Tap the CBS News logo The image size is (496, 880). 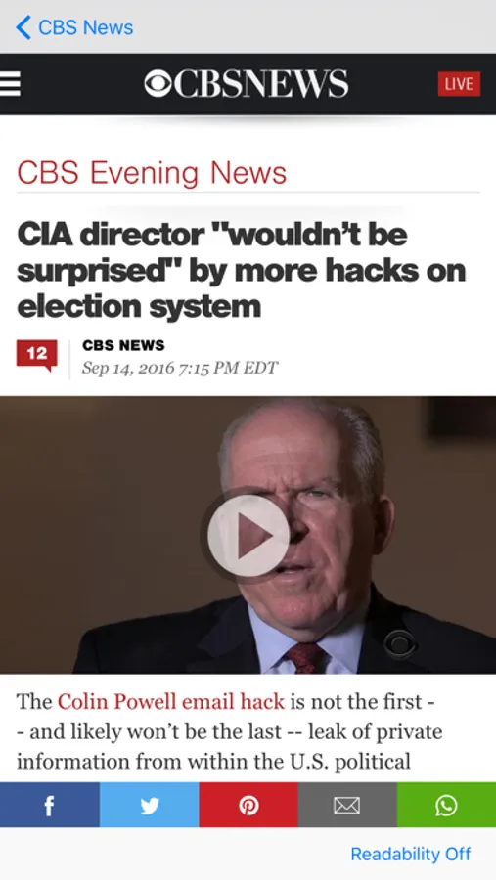tap(246, 84)
